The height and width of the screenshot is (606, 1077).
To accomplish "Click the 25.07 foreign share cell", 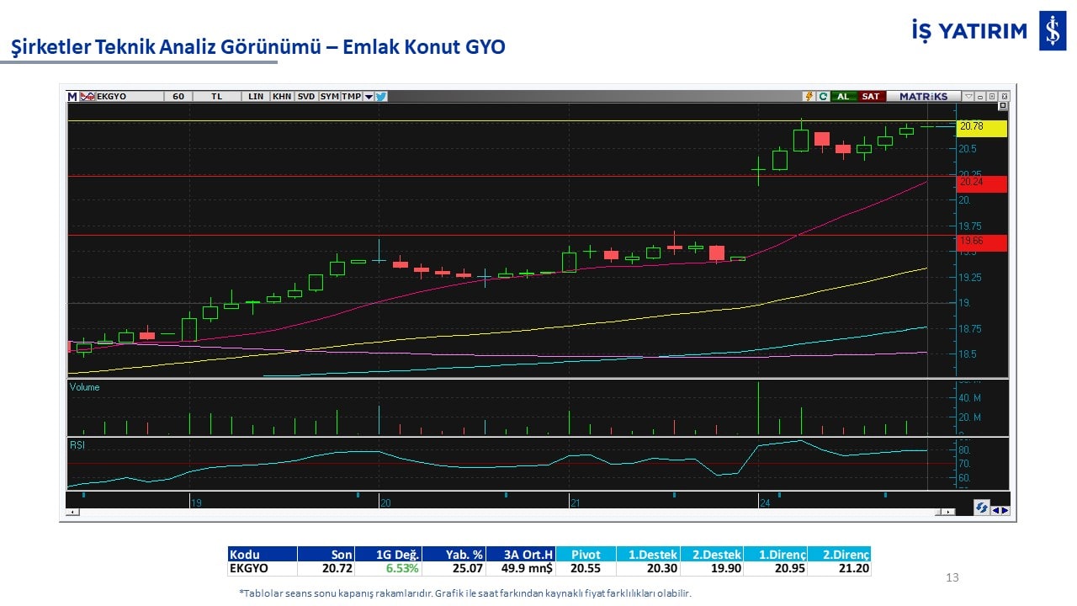I will 454,569.
